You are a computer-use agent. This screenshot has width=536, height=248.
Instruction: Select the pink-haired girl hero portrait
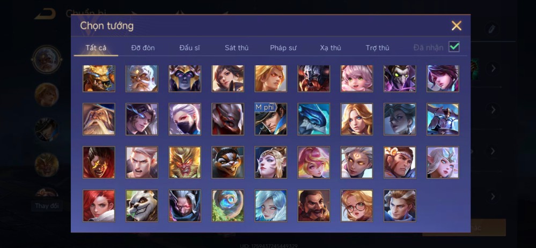(x=357, y=78)
